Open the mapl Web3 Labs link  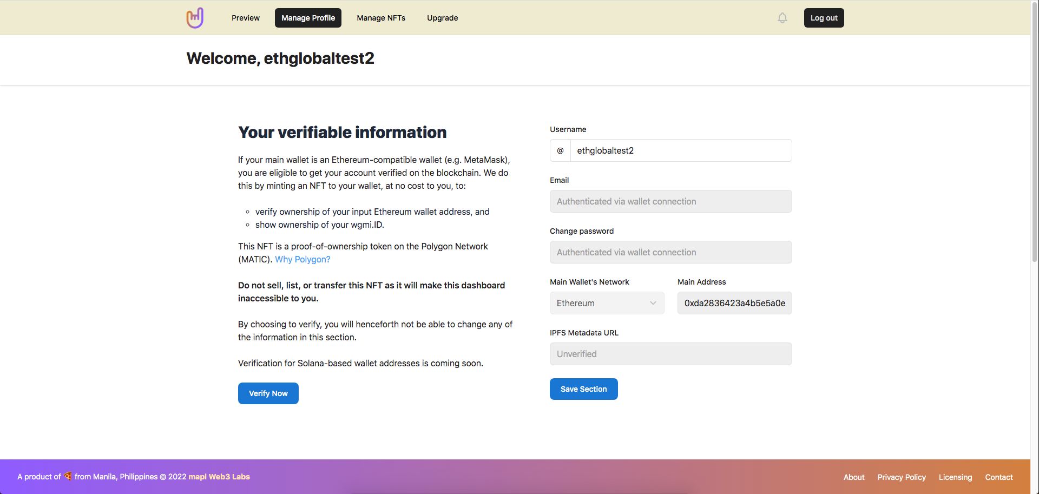point(219,477)
